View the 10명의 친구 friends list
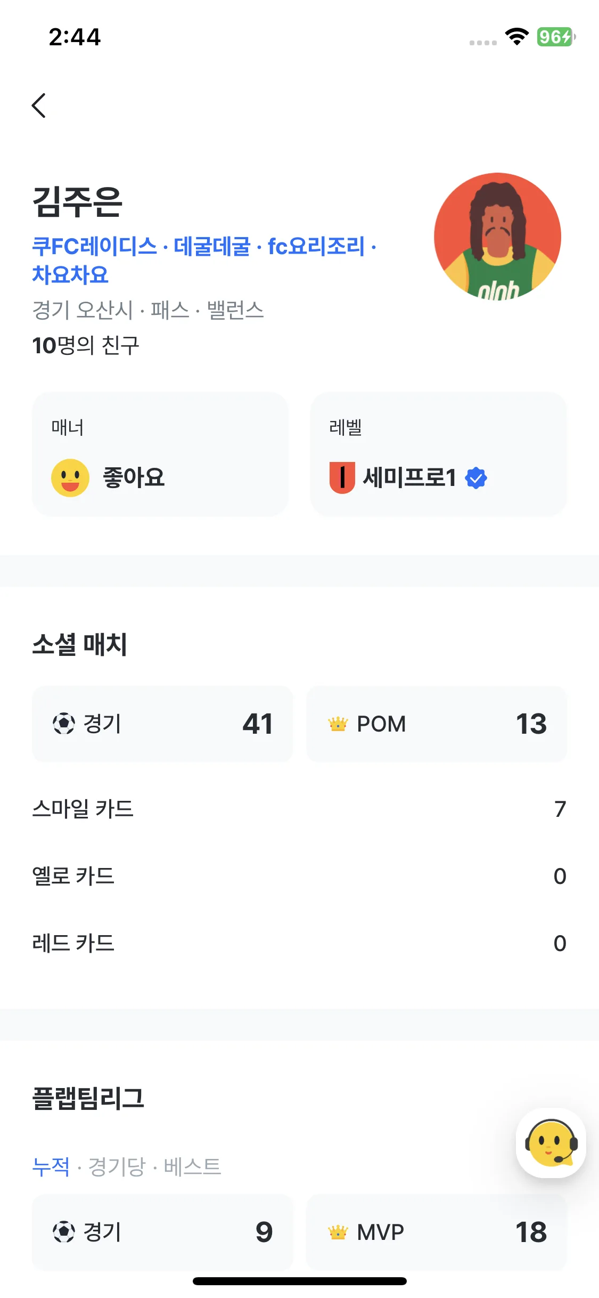599x1298 pixels. [86, 345]
